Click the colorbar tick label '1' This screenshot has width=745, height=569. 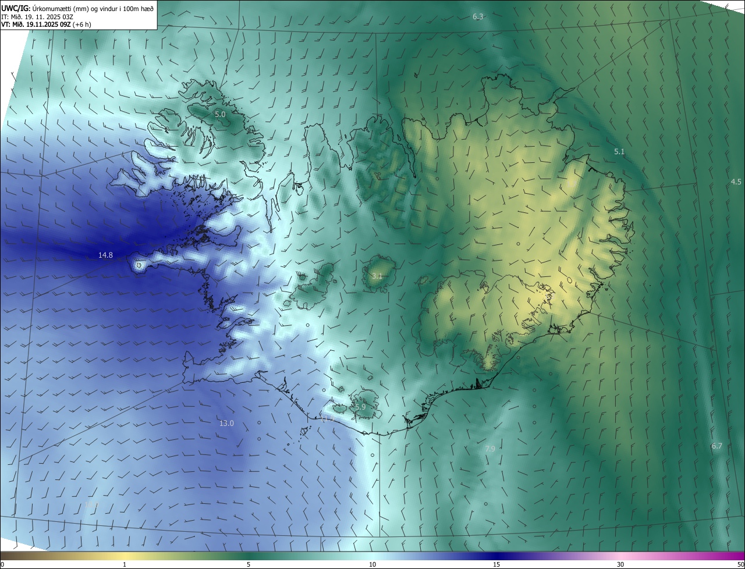point(125,564)
